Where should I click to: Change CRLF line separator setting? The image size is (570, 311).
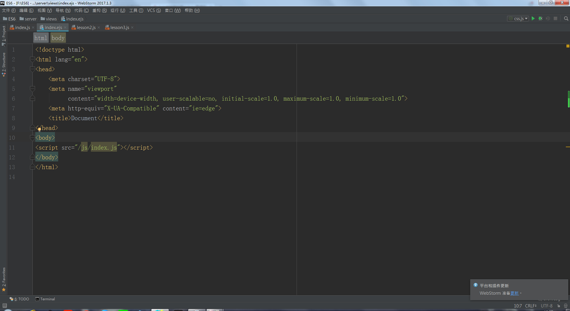point(531,306)
